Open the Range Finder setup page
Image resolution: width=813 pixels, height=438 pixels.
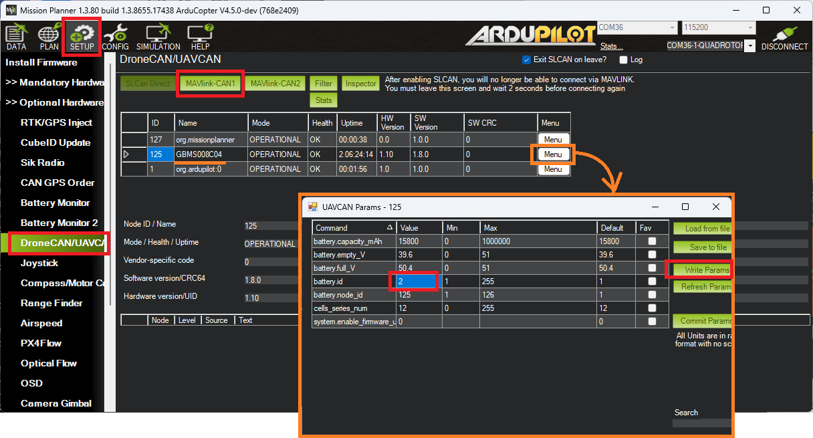[x=51, y=303]
